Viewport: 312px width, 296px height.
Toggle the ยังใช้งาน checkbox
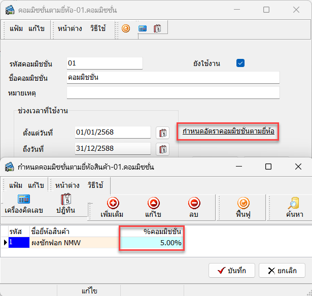click(240, 63)
